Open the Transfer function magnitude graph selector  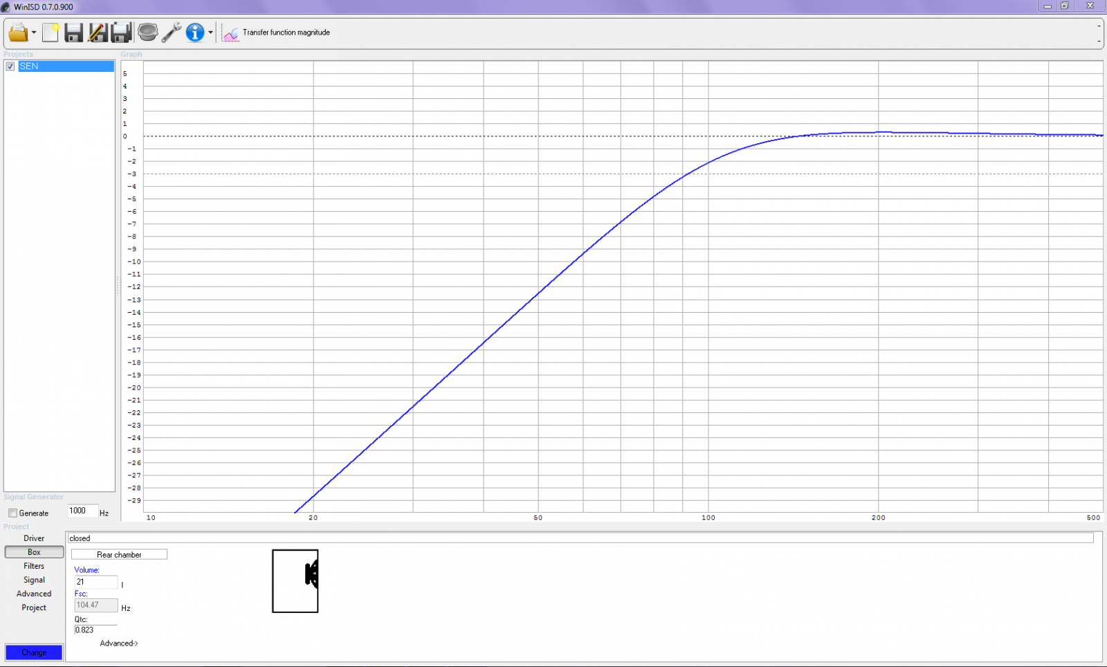pos(277,33)
